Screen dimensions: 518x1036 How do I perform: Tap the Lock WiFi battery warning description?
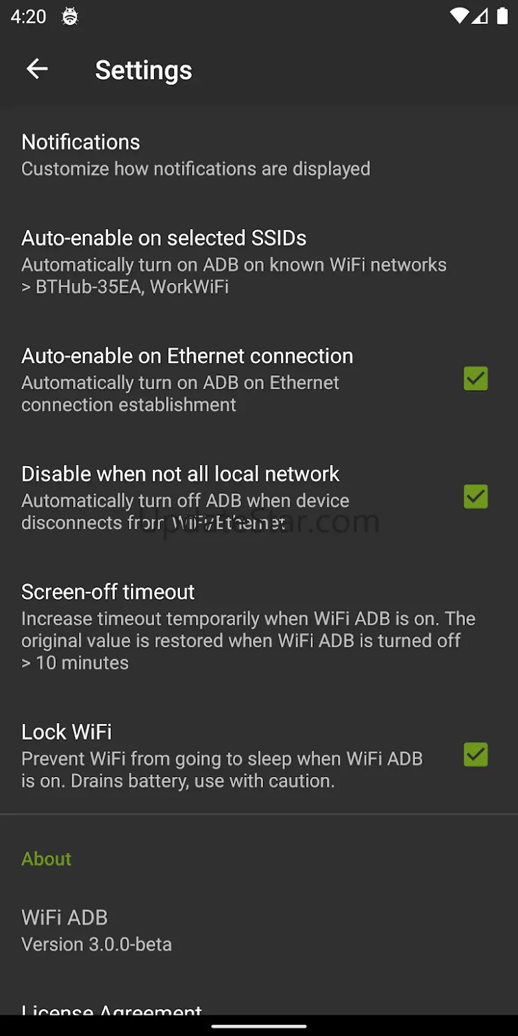pyautogui.click(x=222, y=770)
